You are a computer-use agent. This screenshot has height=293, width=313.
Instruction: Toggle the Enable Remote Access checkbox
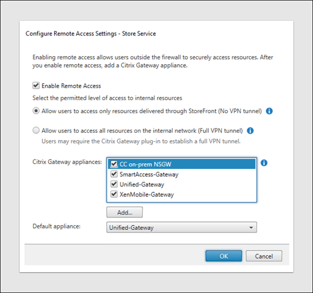pyautogui.click(x=36, y=86)
